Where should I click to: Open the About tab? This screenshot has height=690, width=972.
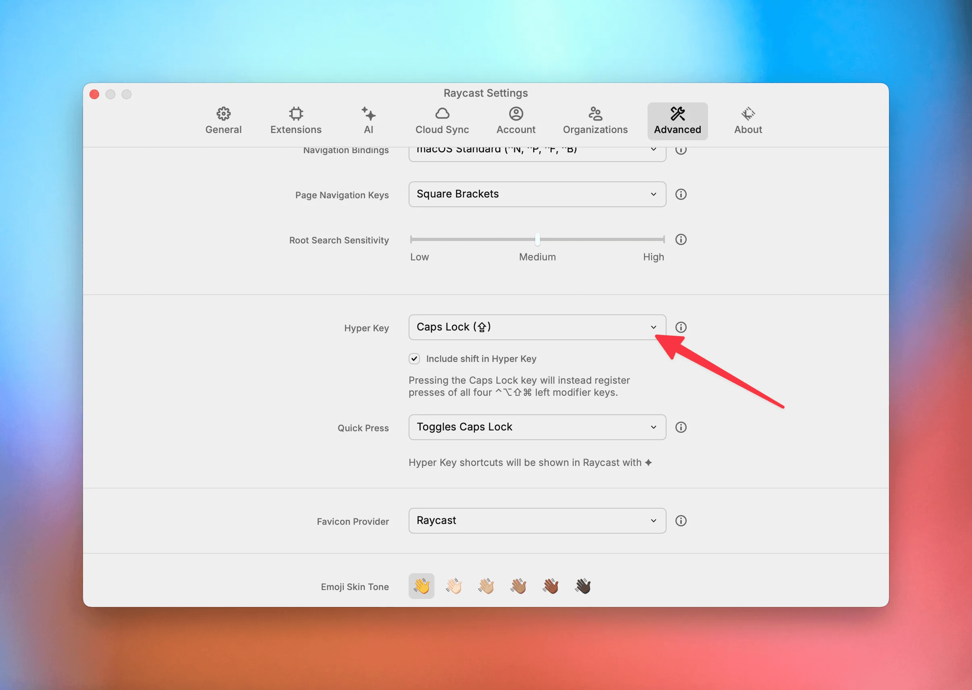pyautogui.click(x=748, y=121)
